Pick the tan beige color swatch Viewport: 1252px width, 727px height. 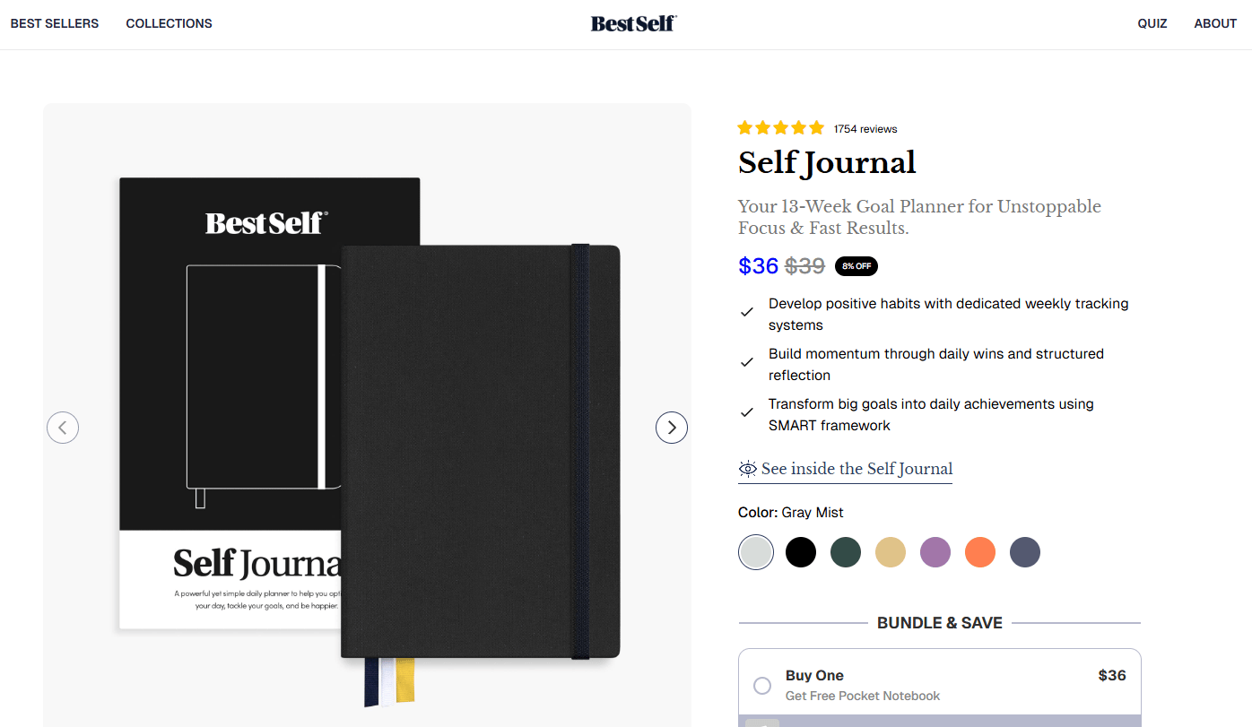pyautogui.click(x=891, y=552)
